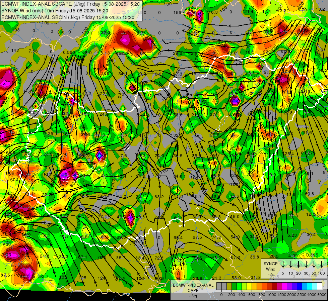Click the 5 m/s wind arrow in legend
This screenshot has height=301, width=328.
pyautogui.click(x=283, y=264)
